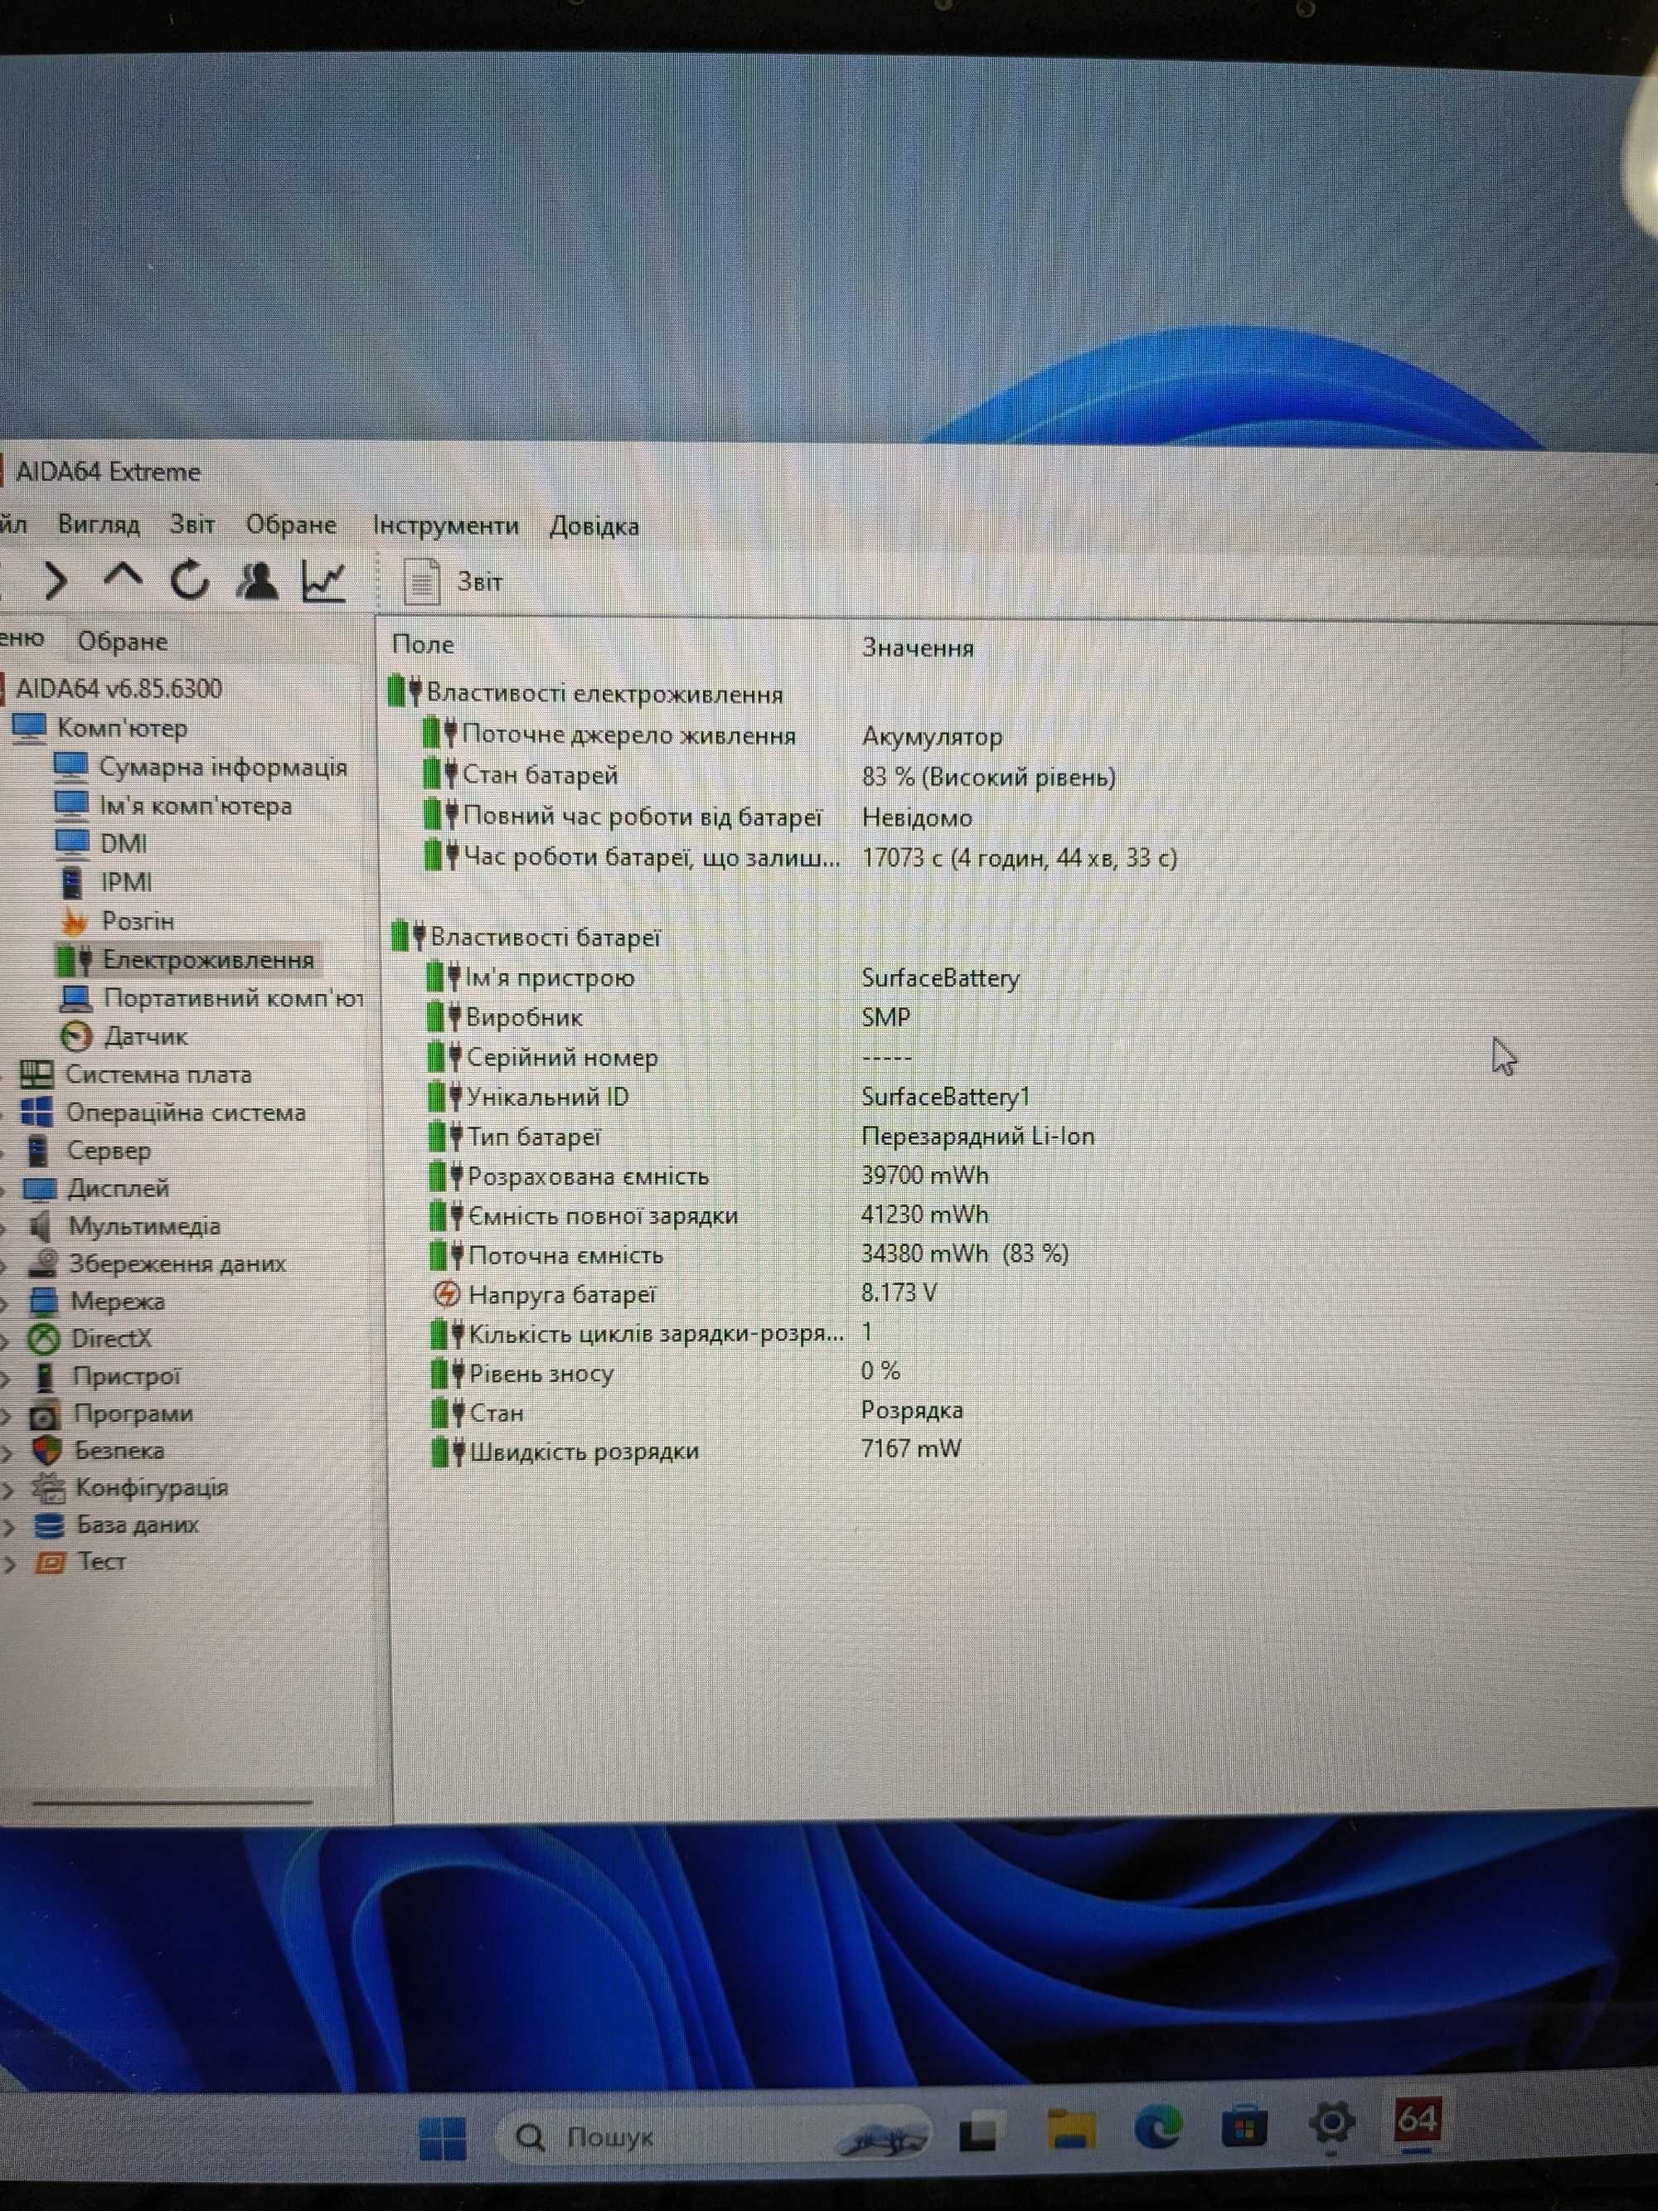This screenshot has height=2211, width=1658.
Task: Open the Інструменти menu
Action: pyautogui.click(x=446, y=526)
